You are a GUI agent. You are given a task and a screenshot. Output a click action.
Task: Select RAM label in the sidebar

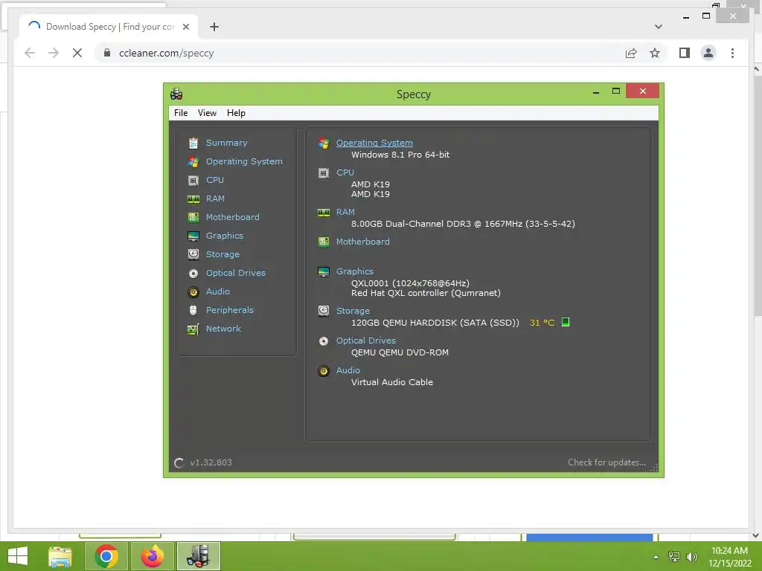215,199
